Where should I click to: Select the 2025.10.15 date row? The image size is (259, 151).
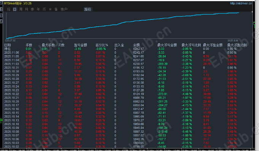tap(11, 113)
